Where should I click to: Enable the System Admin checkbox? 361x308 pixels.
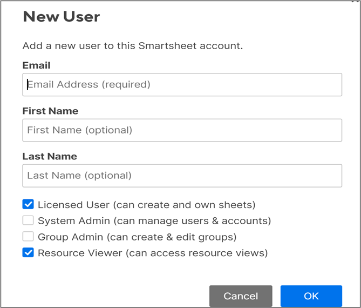28,220
